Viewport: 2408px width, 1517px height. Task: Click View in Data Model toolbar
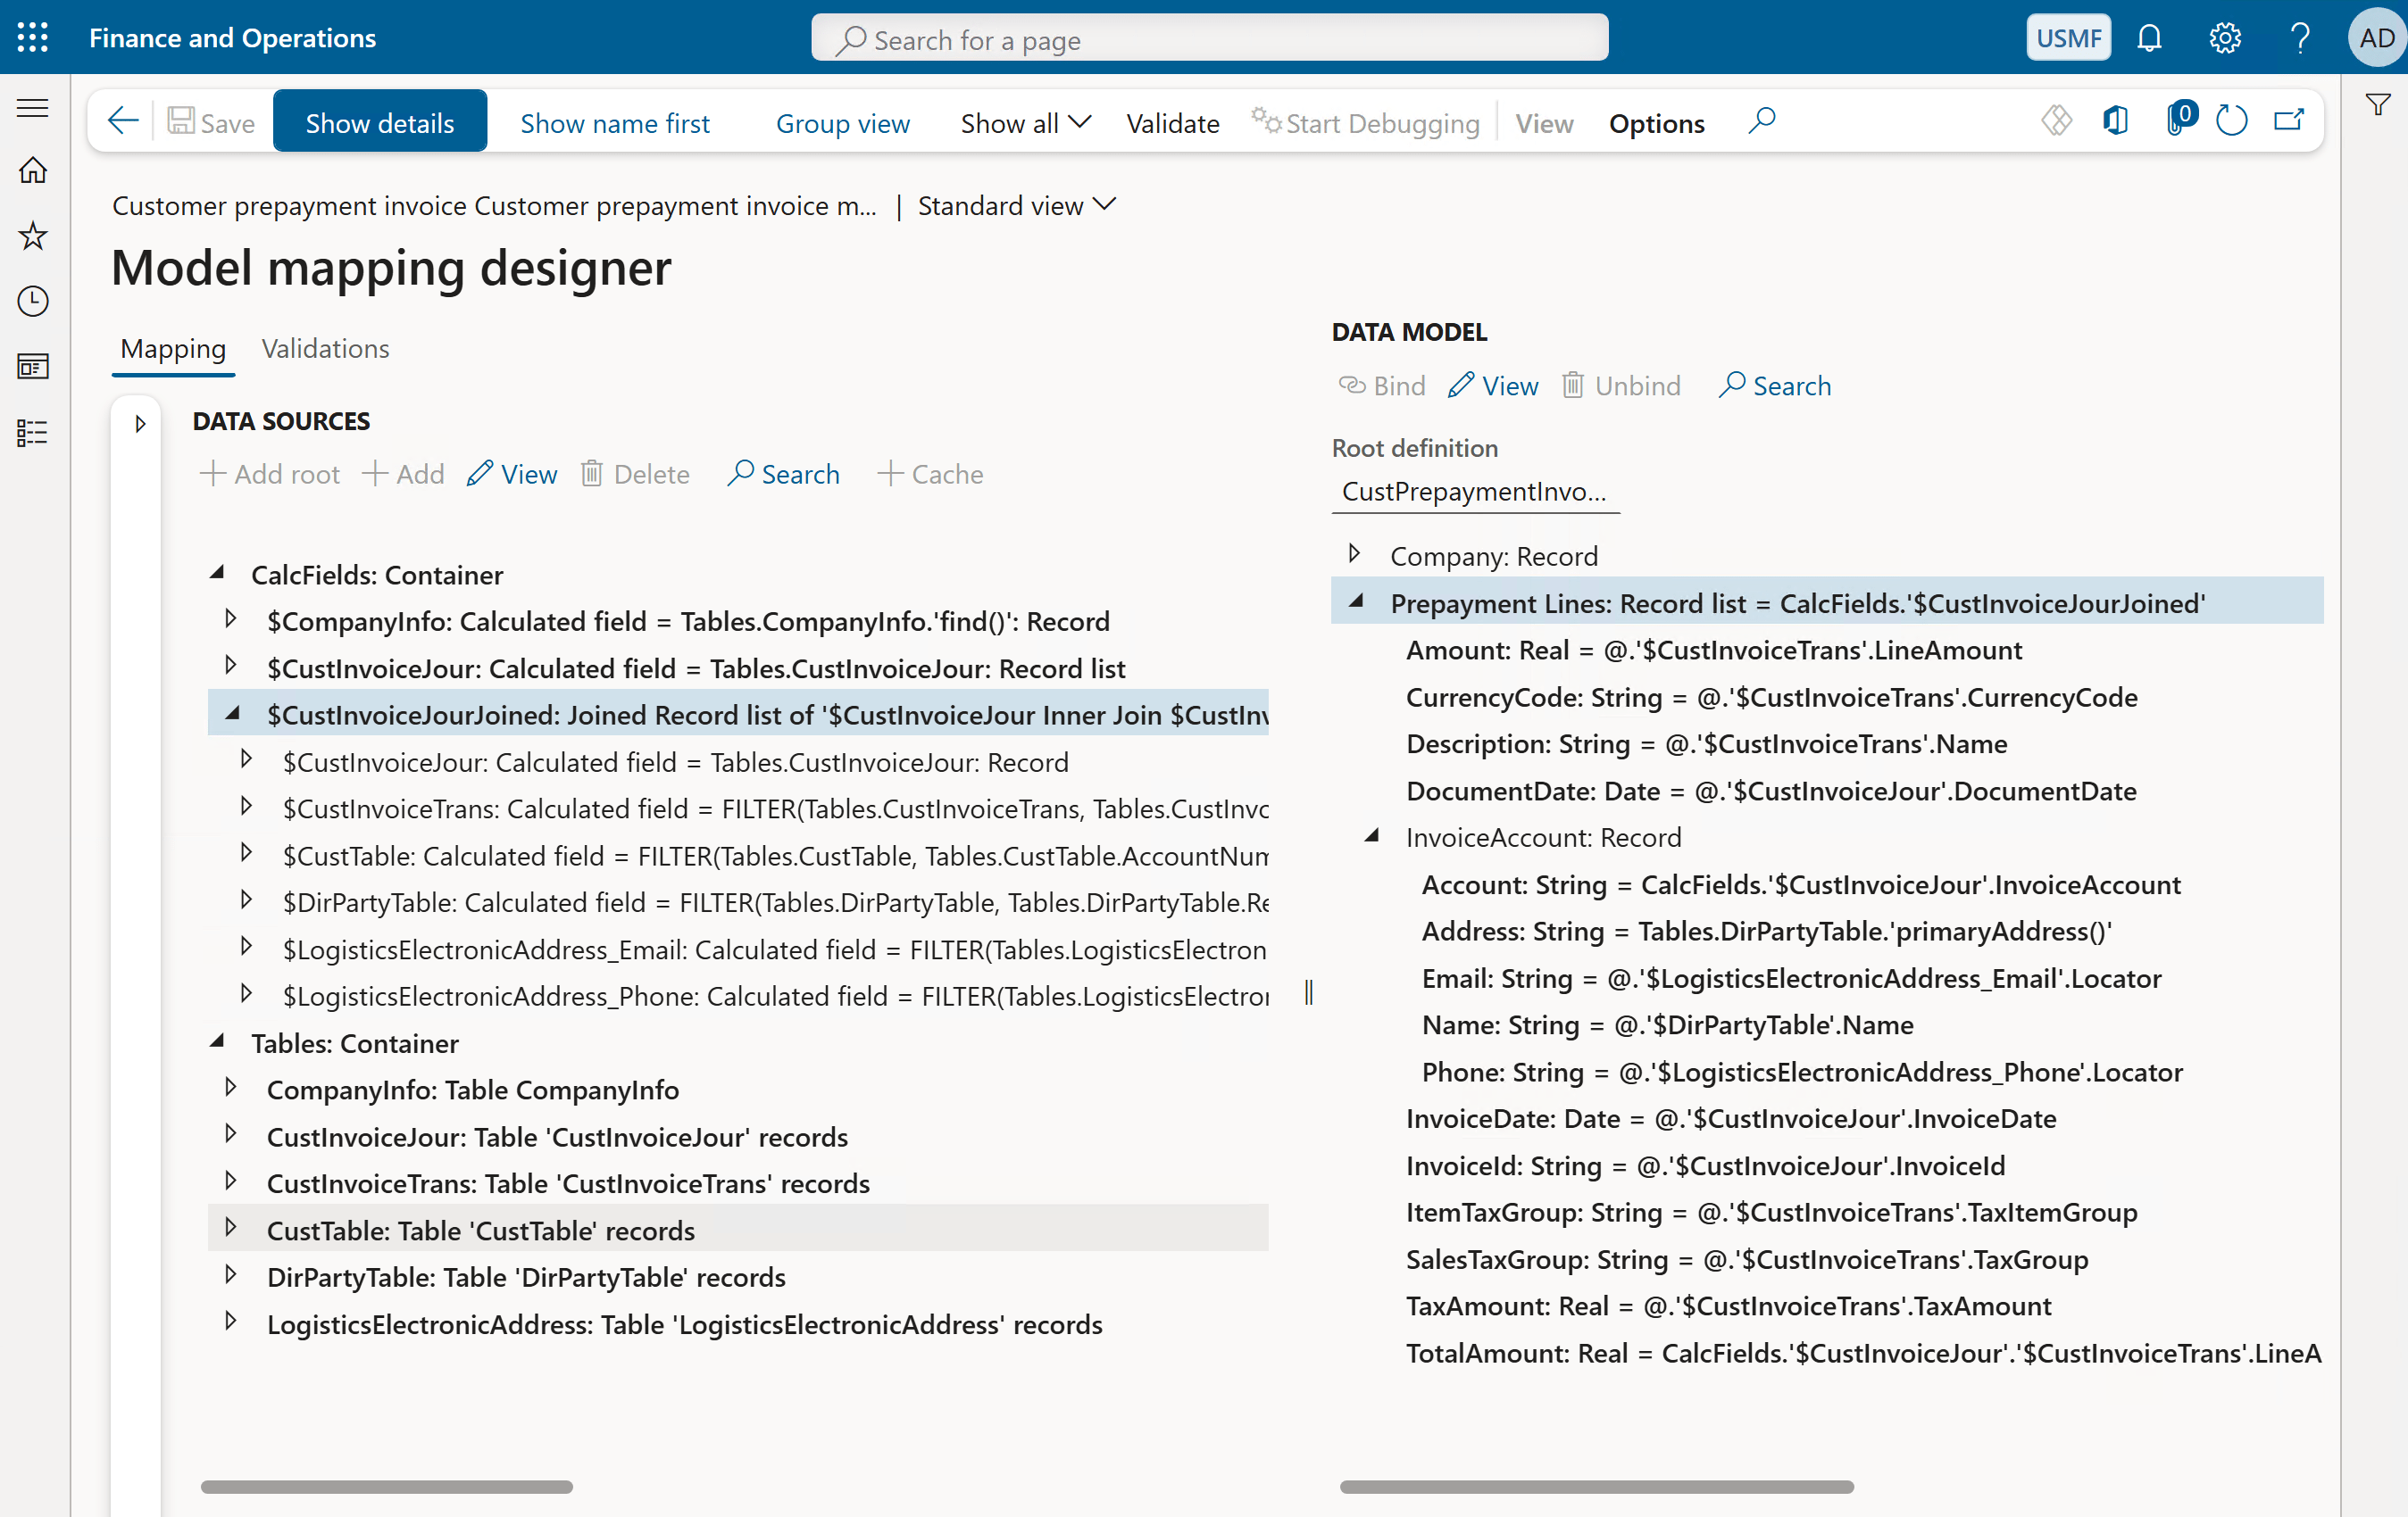tap(1492, 385)
